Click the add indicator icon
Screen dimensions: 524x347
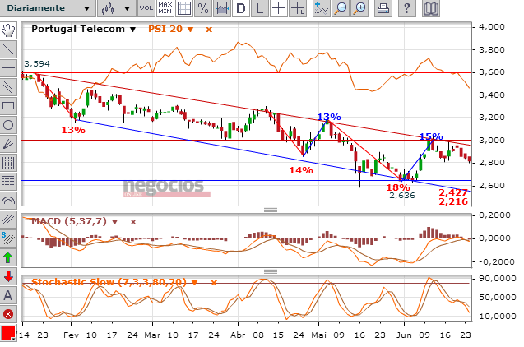(321, 8)
